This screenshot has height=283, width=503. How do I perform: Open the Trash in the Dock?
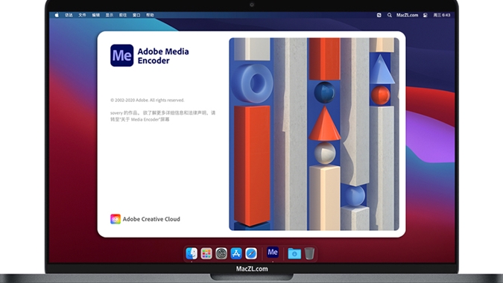[x=309, y=253]
